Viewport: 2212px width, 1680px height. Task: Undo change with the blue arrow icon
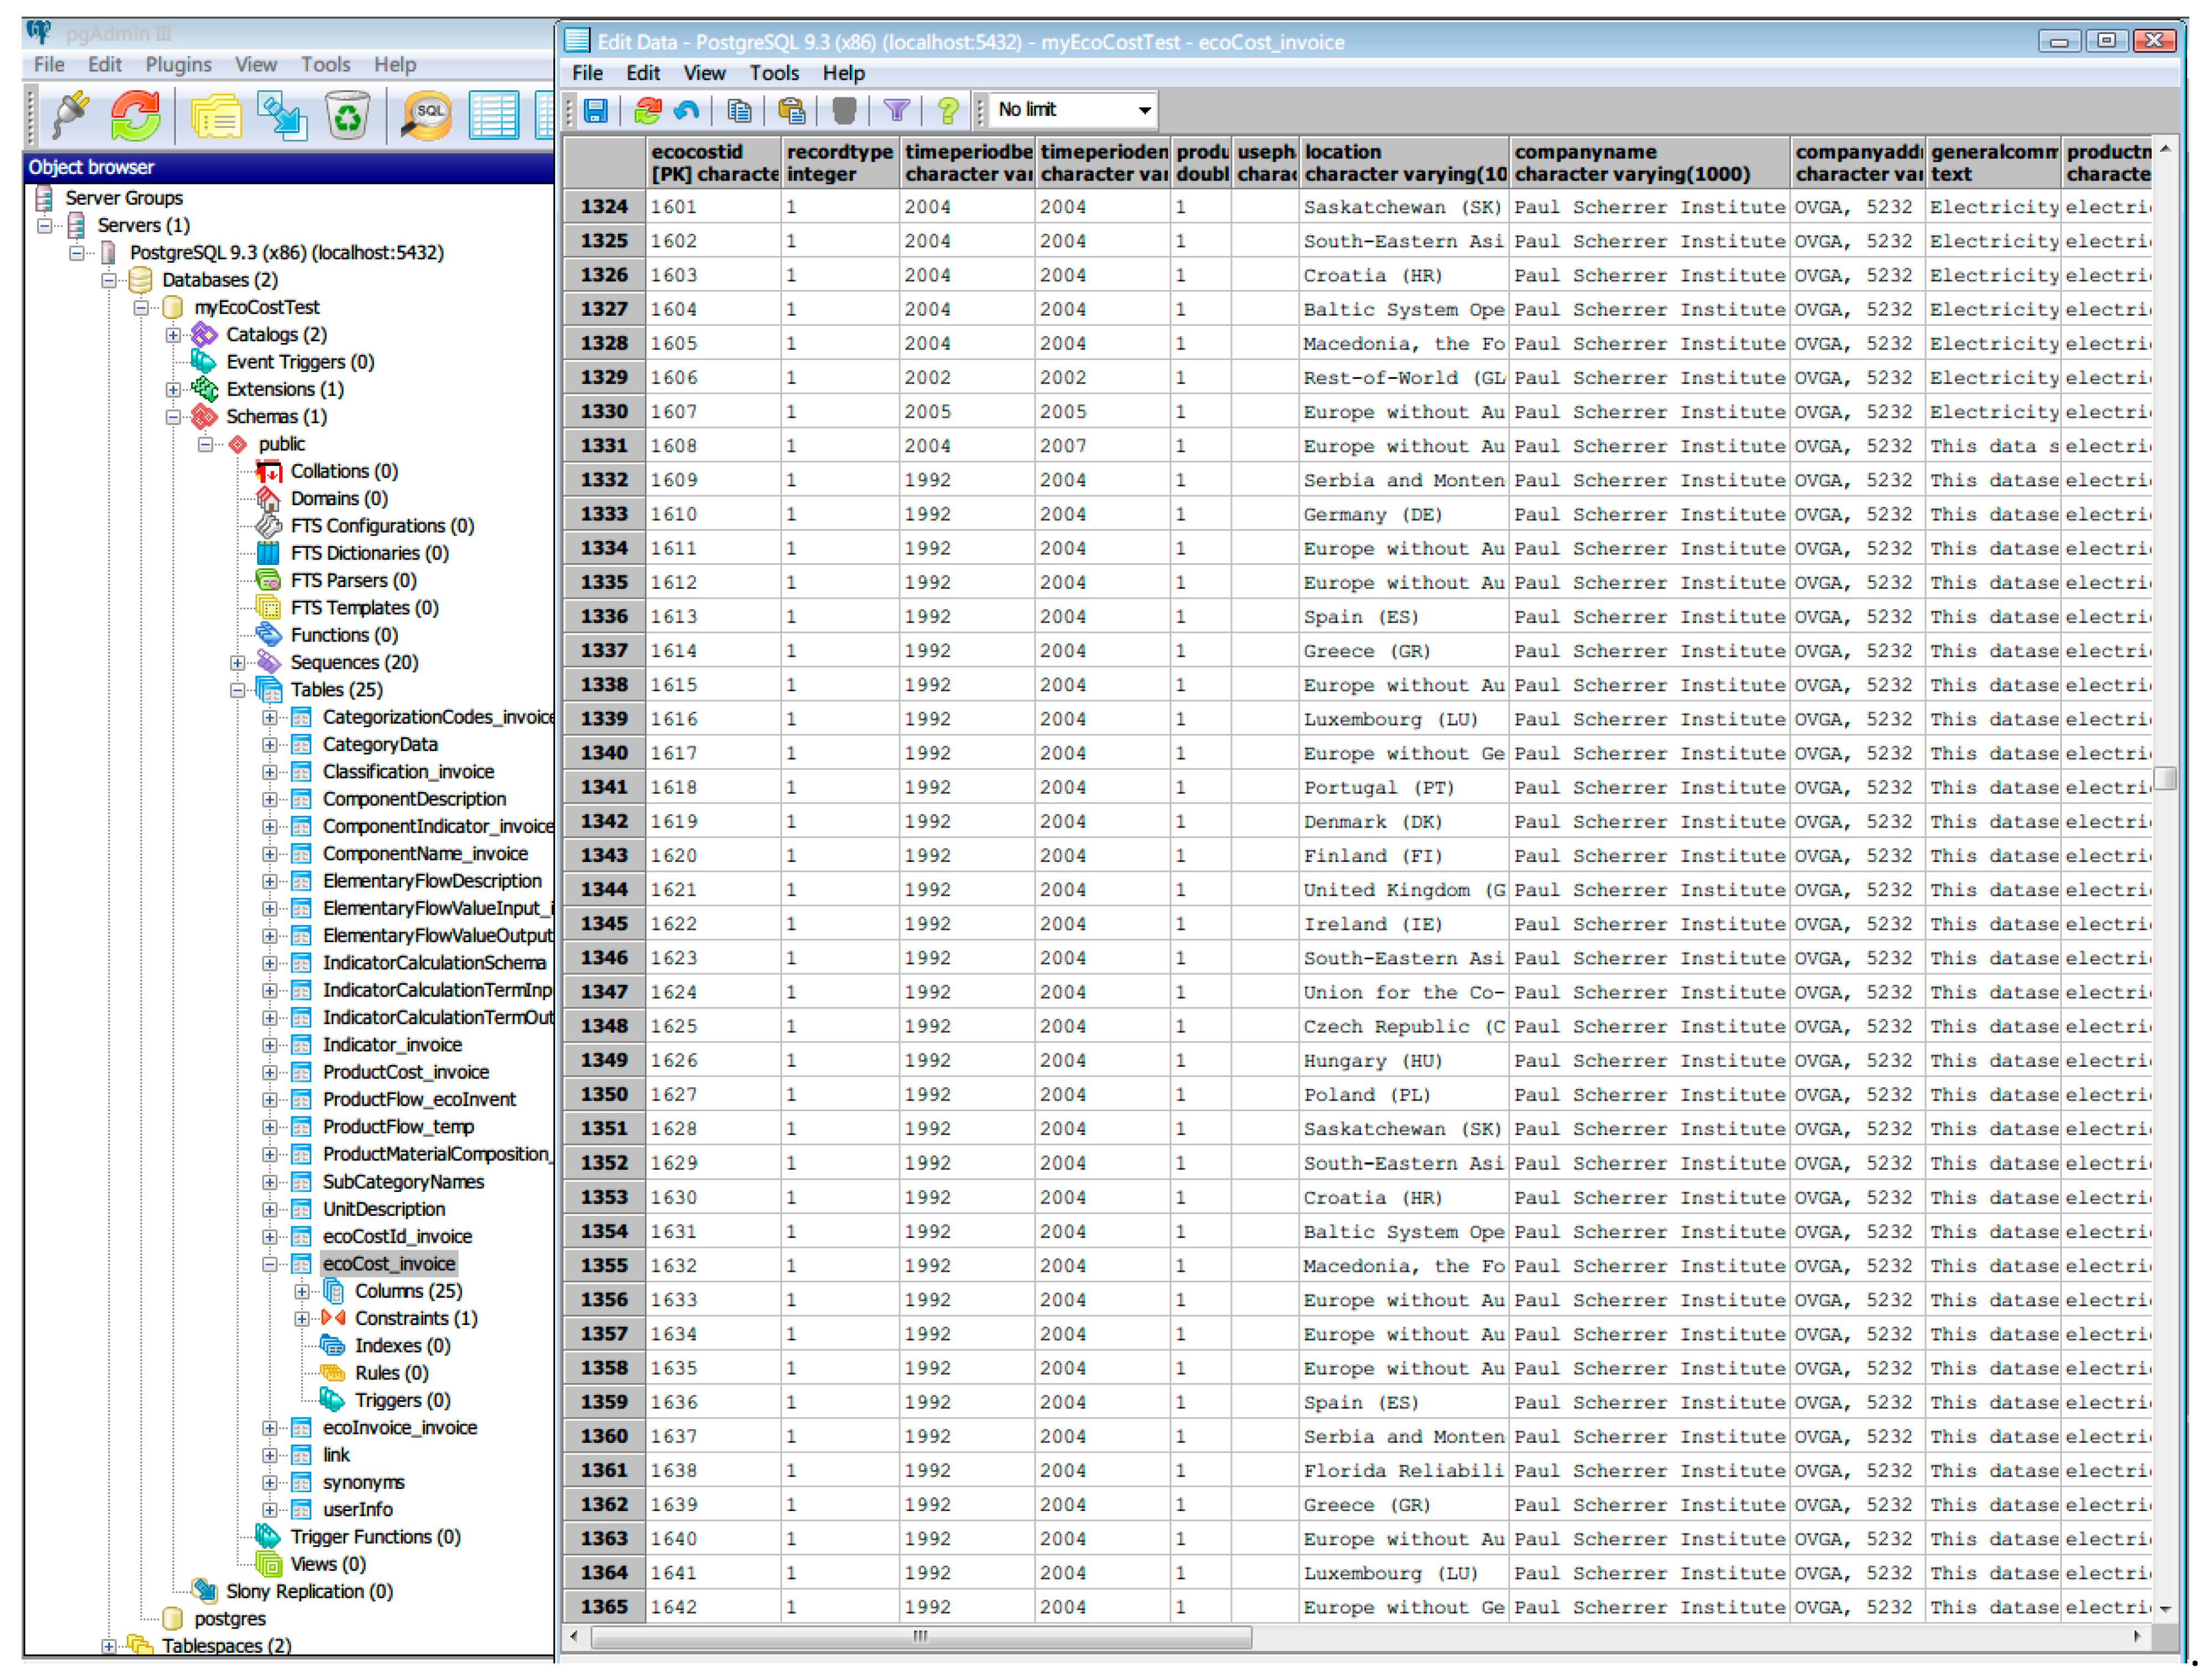(x=687, y=110)
